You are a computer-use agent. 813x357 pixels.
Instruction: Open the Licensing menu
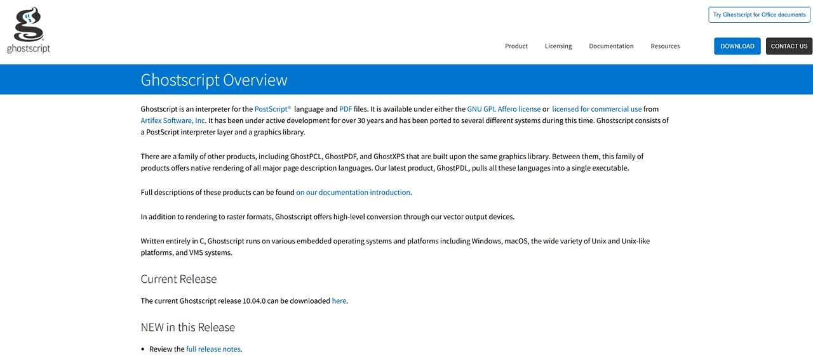(558, 46)
